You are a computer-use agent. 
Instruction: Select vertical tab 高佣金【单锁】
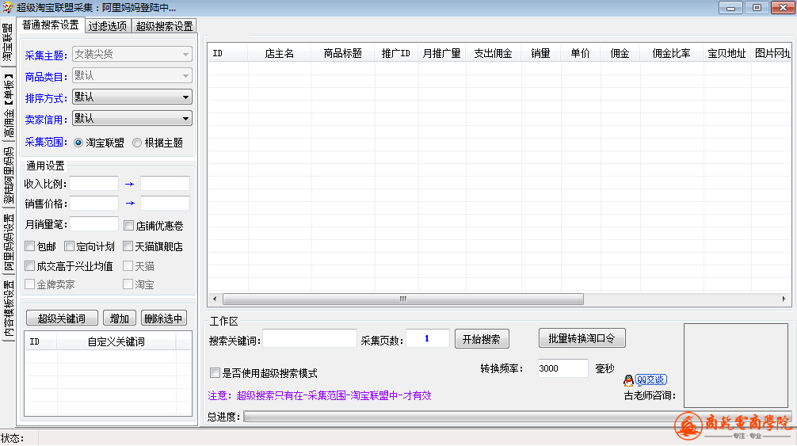coord(8,105)
